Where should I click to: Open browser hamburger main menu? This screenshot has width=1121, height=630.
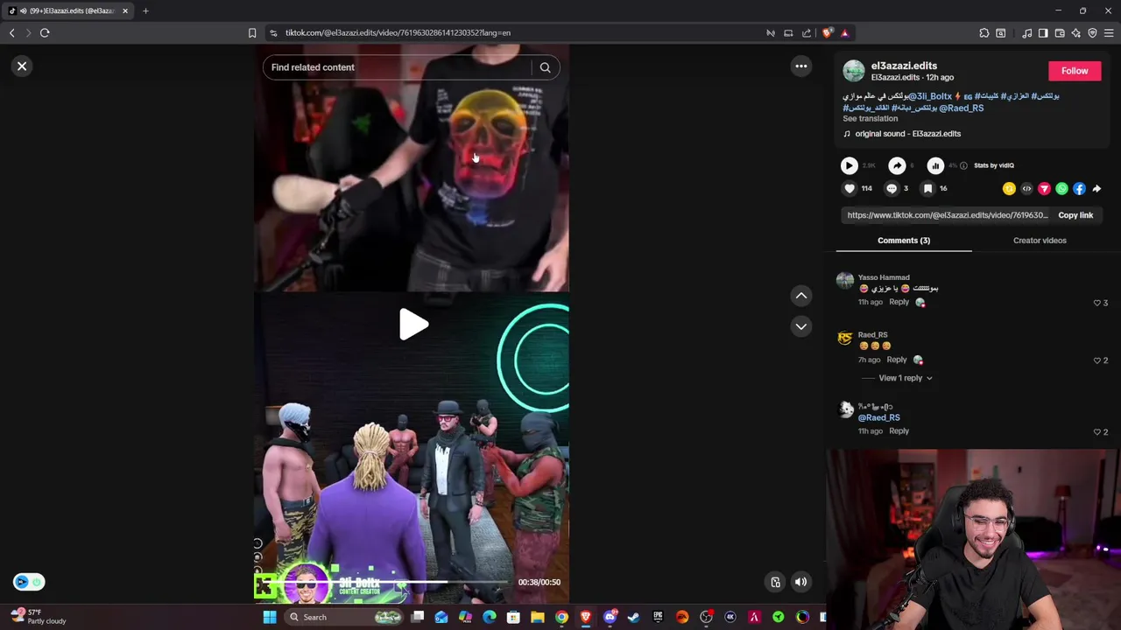tap(1109, 33)
